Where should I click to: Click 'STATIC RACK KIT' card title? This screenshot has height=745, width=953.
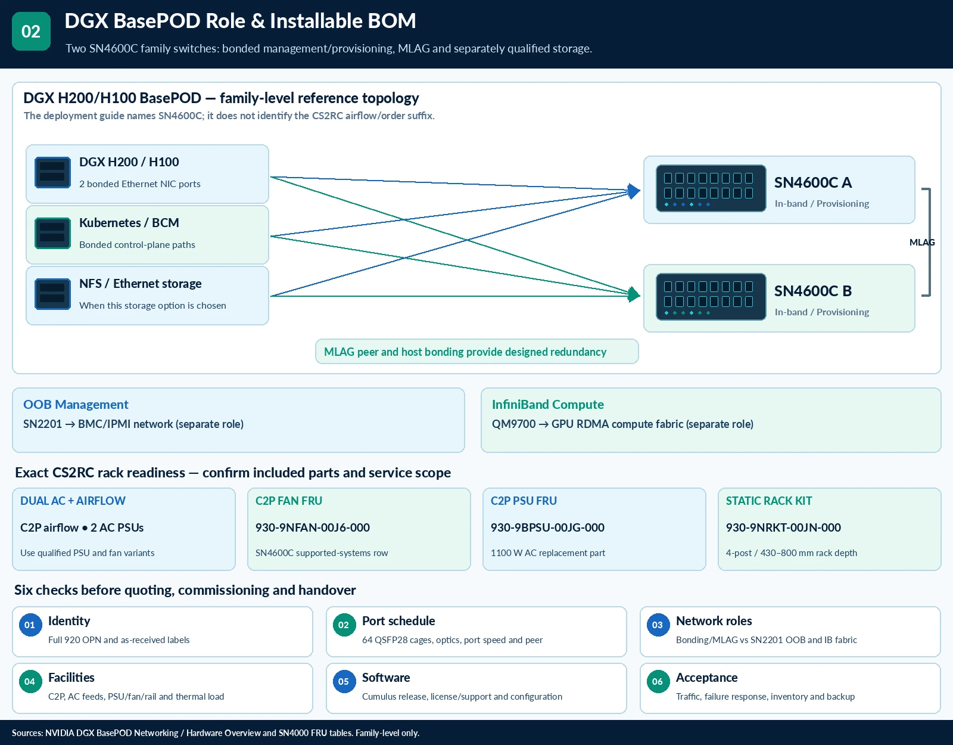coord(769,501)
